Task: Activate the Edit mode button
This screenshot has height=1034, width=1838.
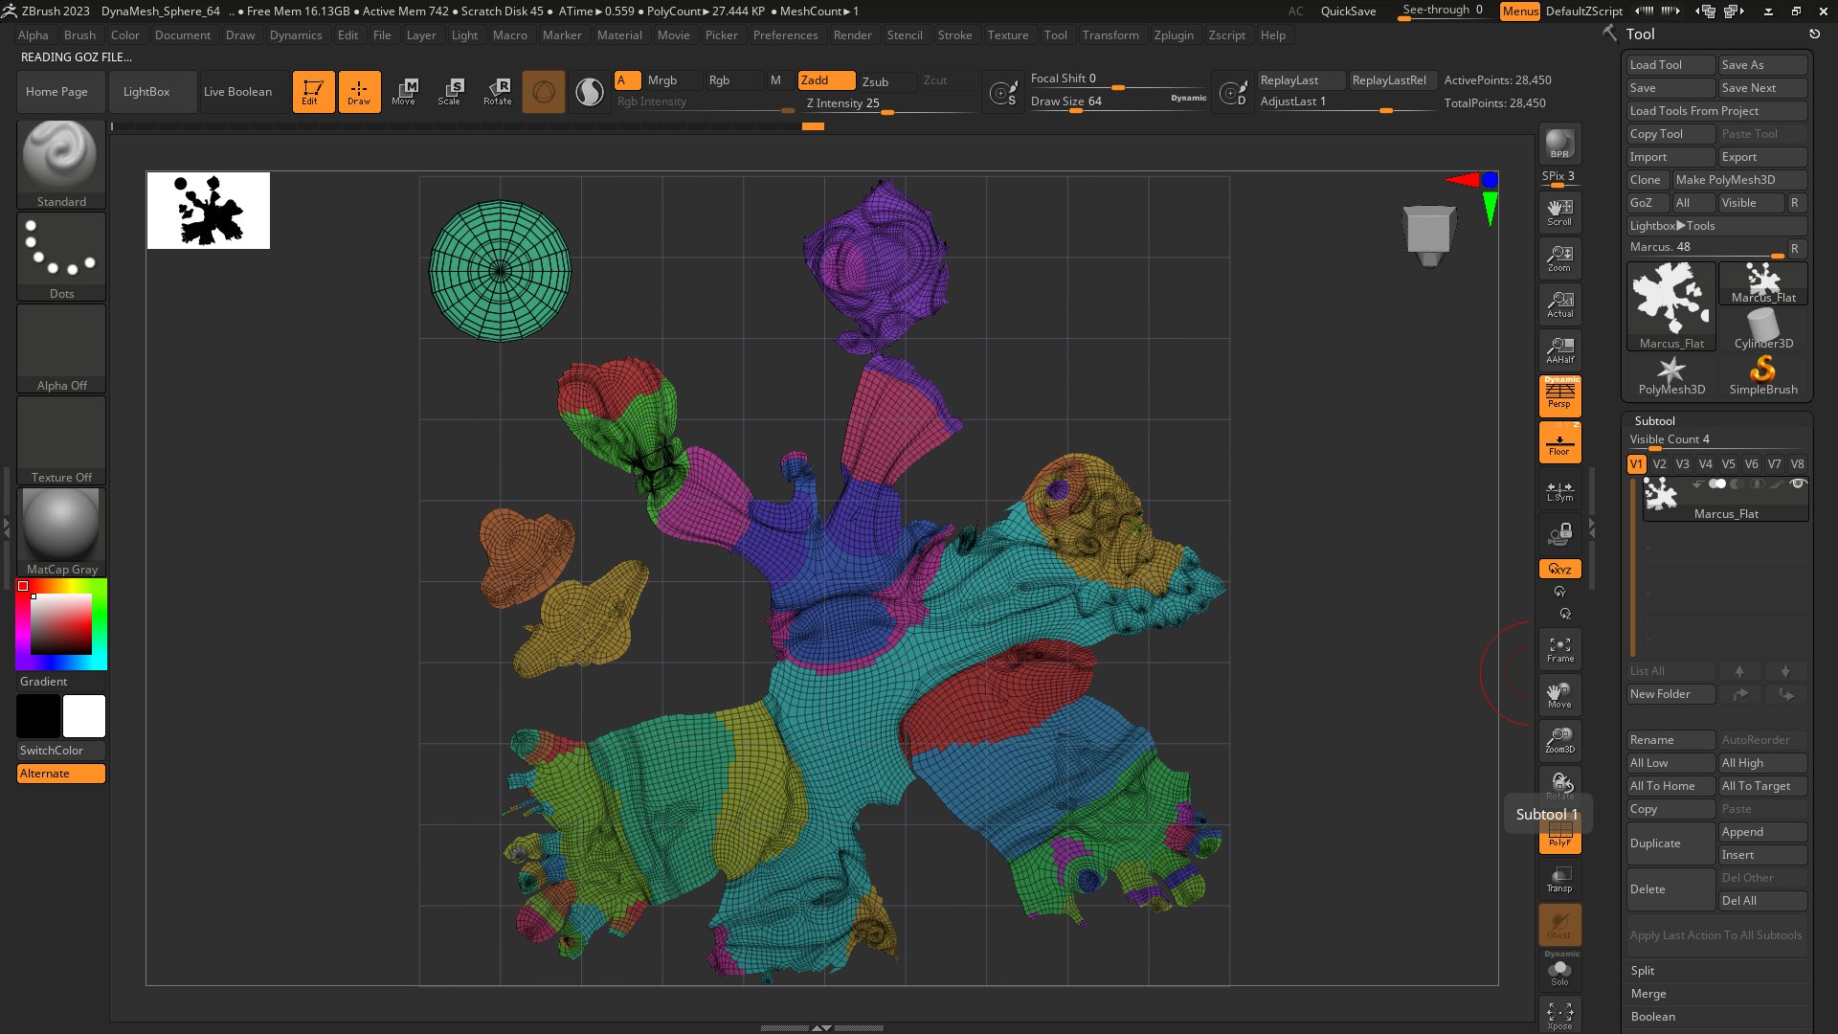Action: click(313, 92)
